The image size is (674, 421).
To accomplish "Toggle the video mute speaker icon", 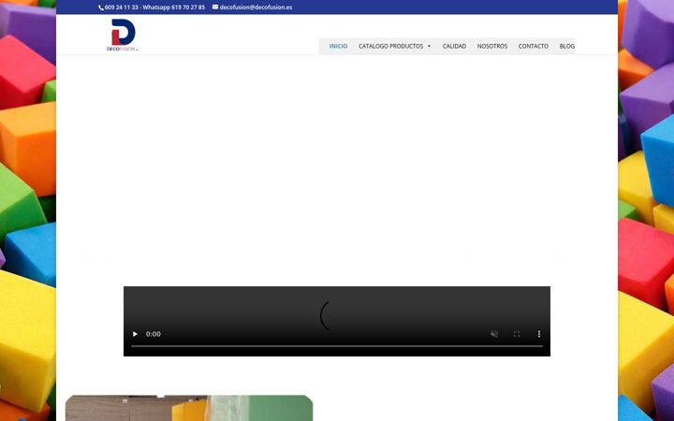I will (x=494, y=334).
